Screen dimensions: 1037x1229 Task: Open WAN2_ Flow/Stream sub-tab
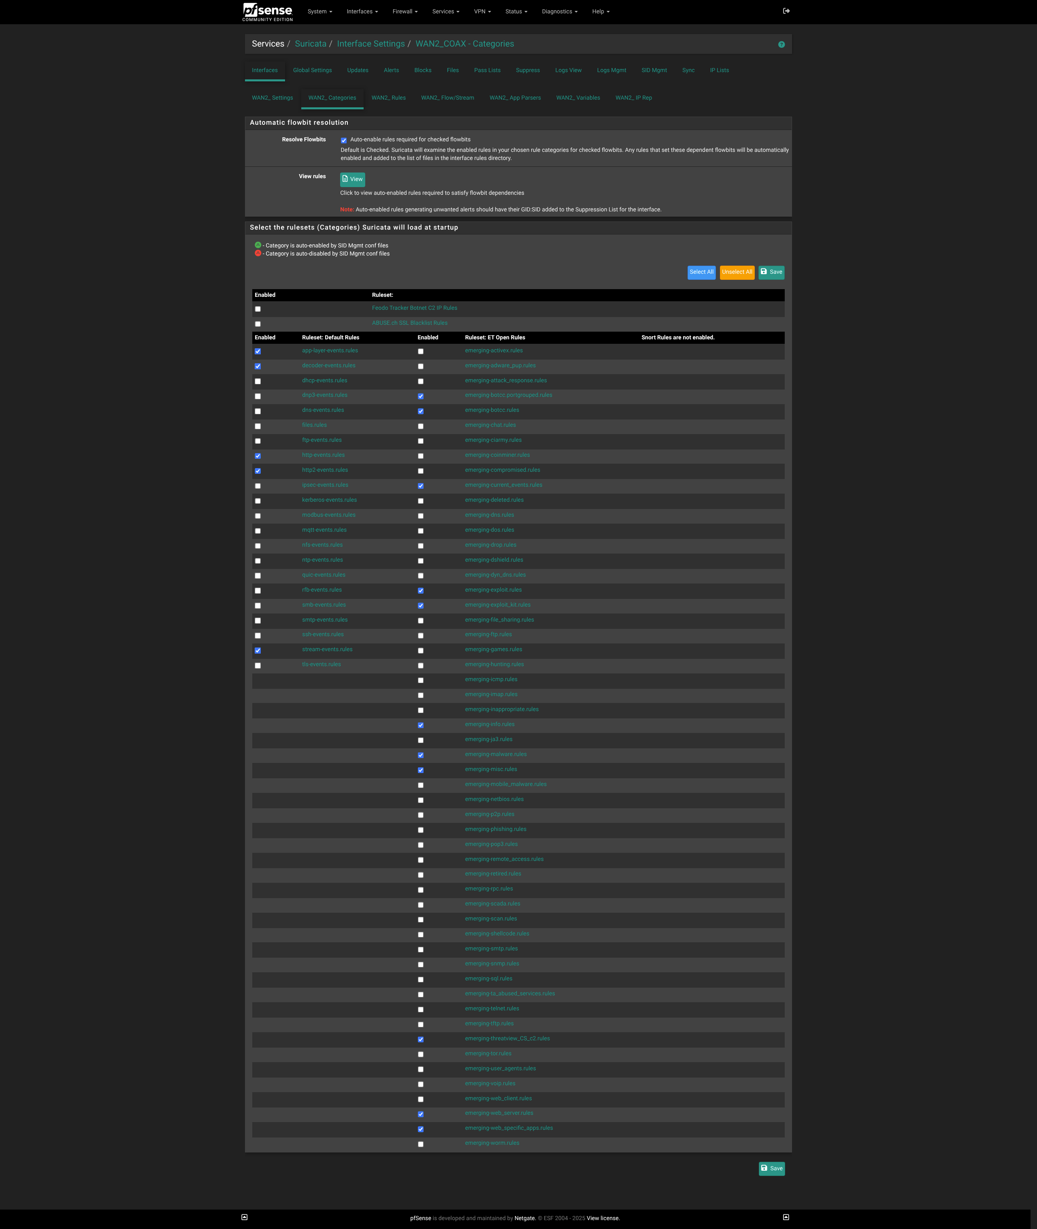[447, 98]
